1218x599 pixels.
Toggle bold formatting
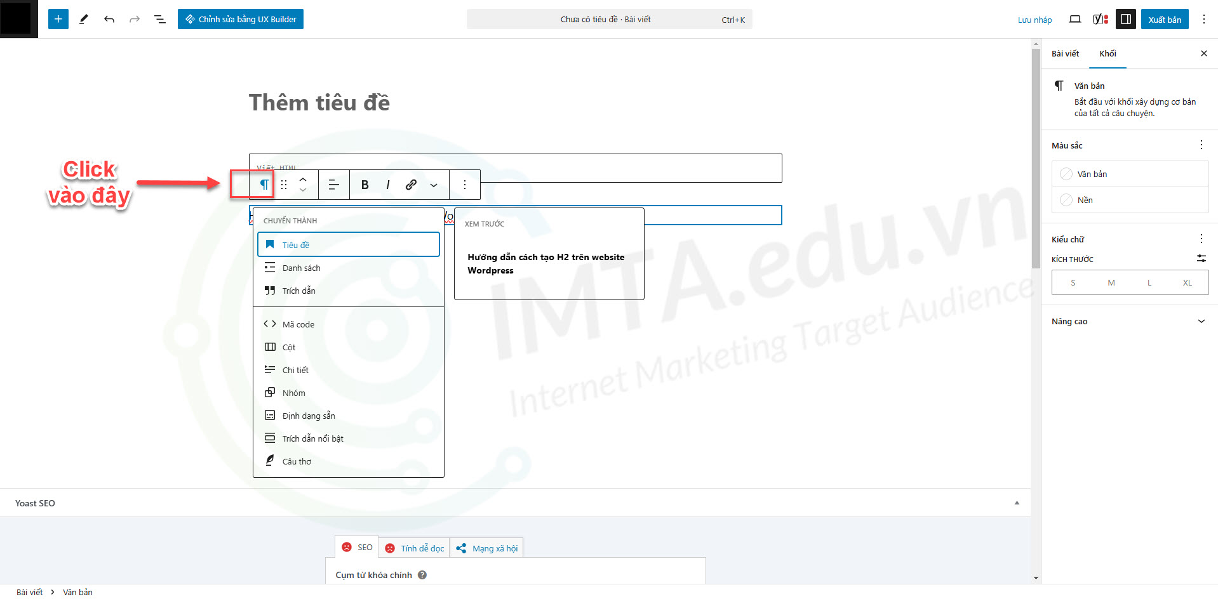[x=365, y=185]
